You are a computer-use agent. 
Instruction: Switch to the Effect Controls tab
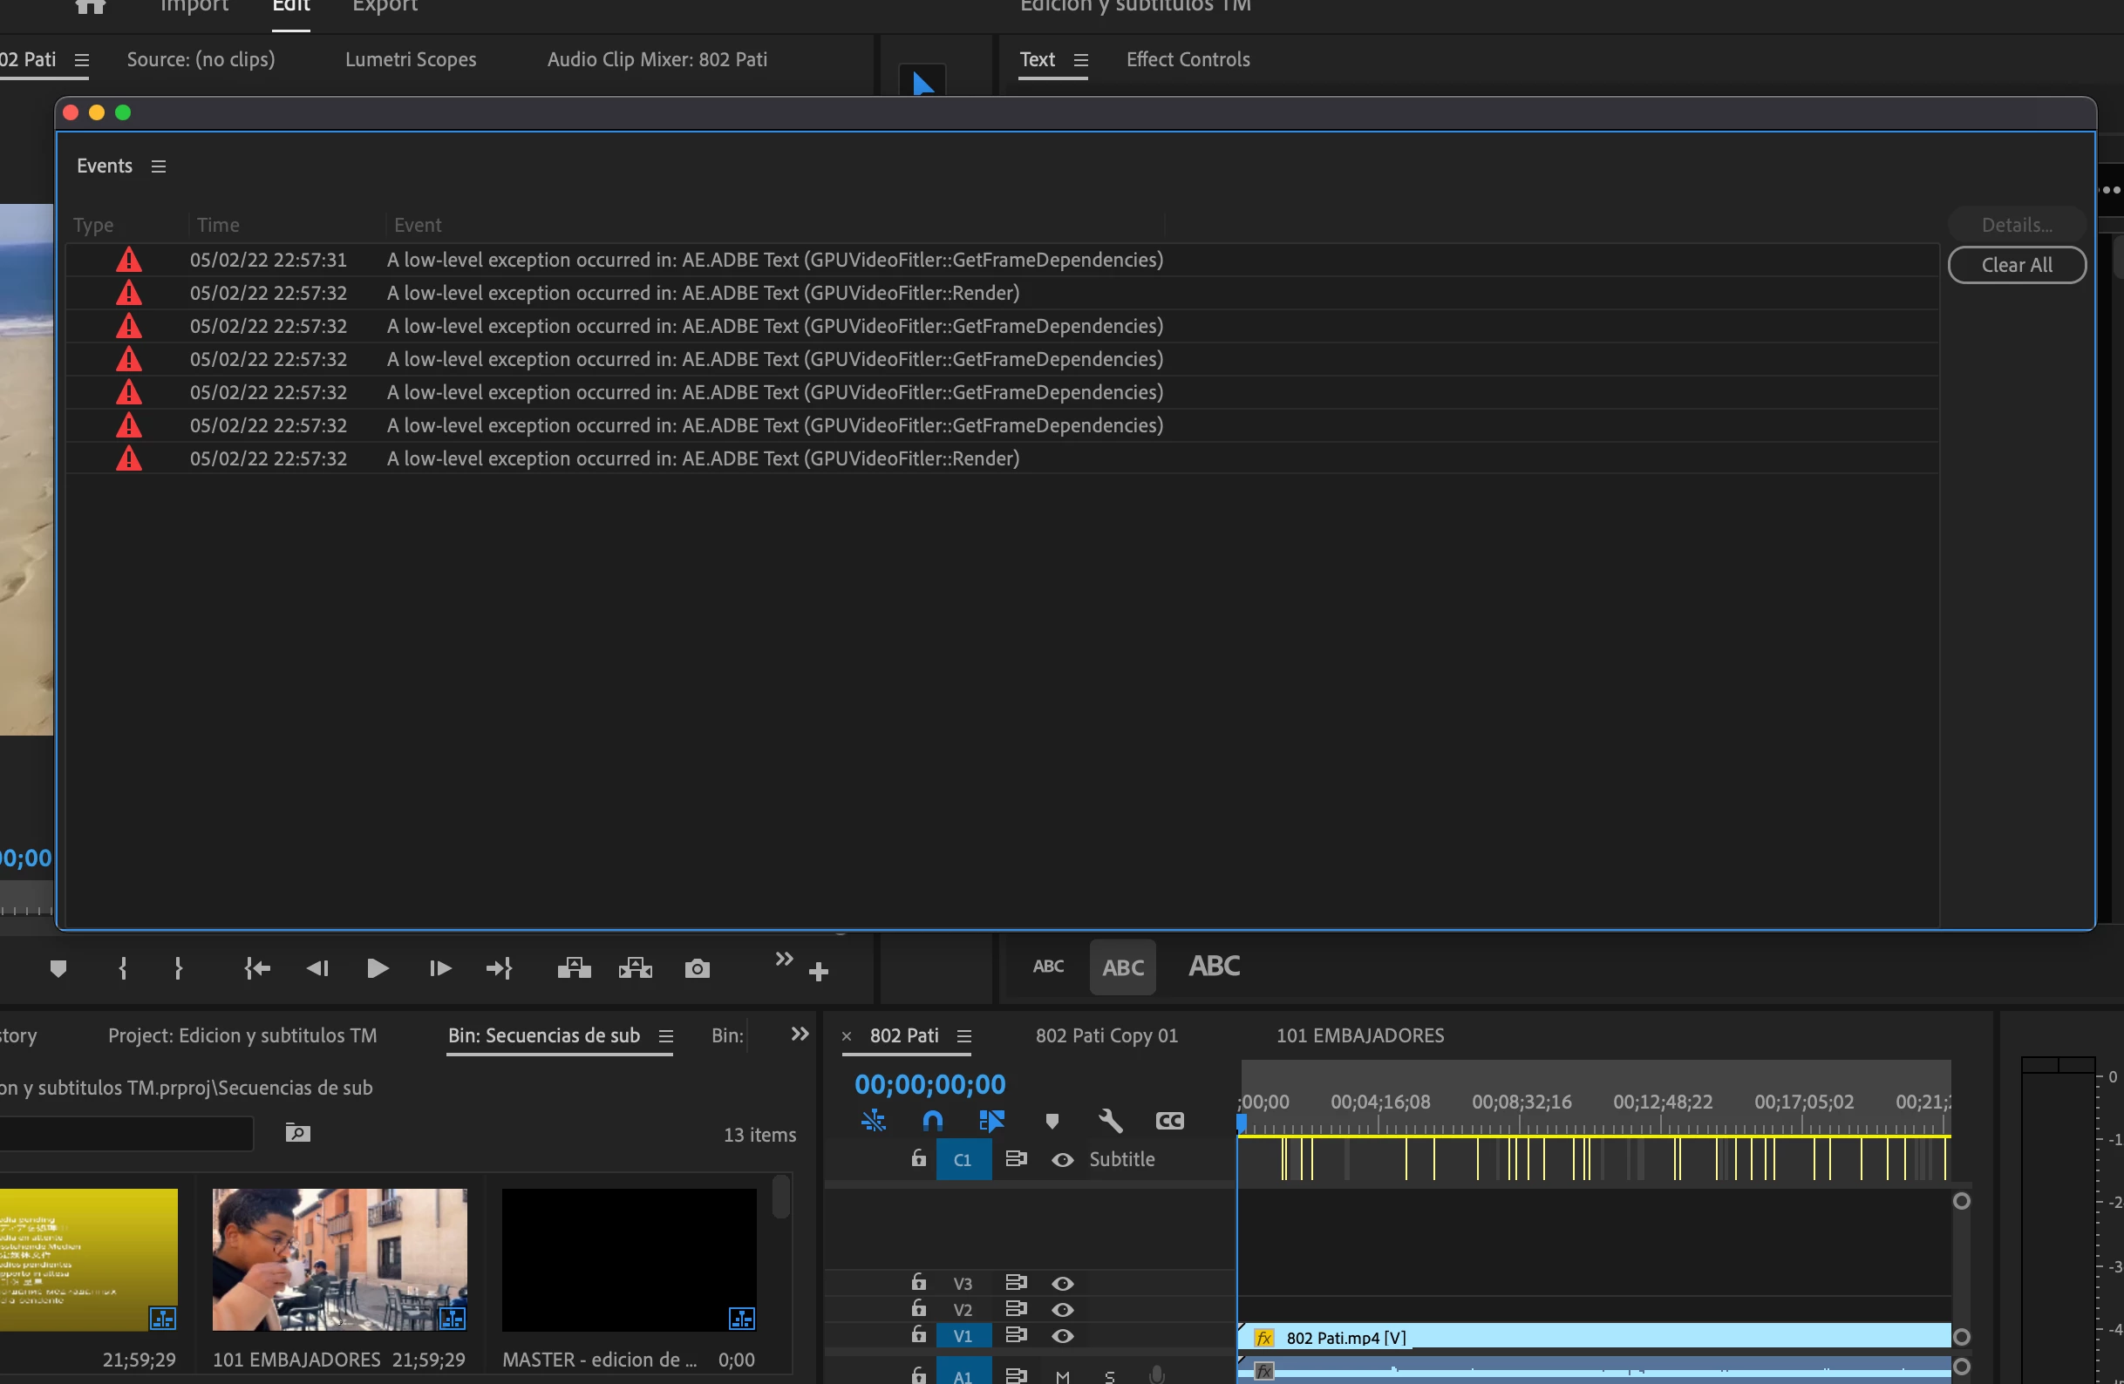[1187, 60]
